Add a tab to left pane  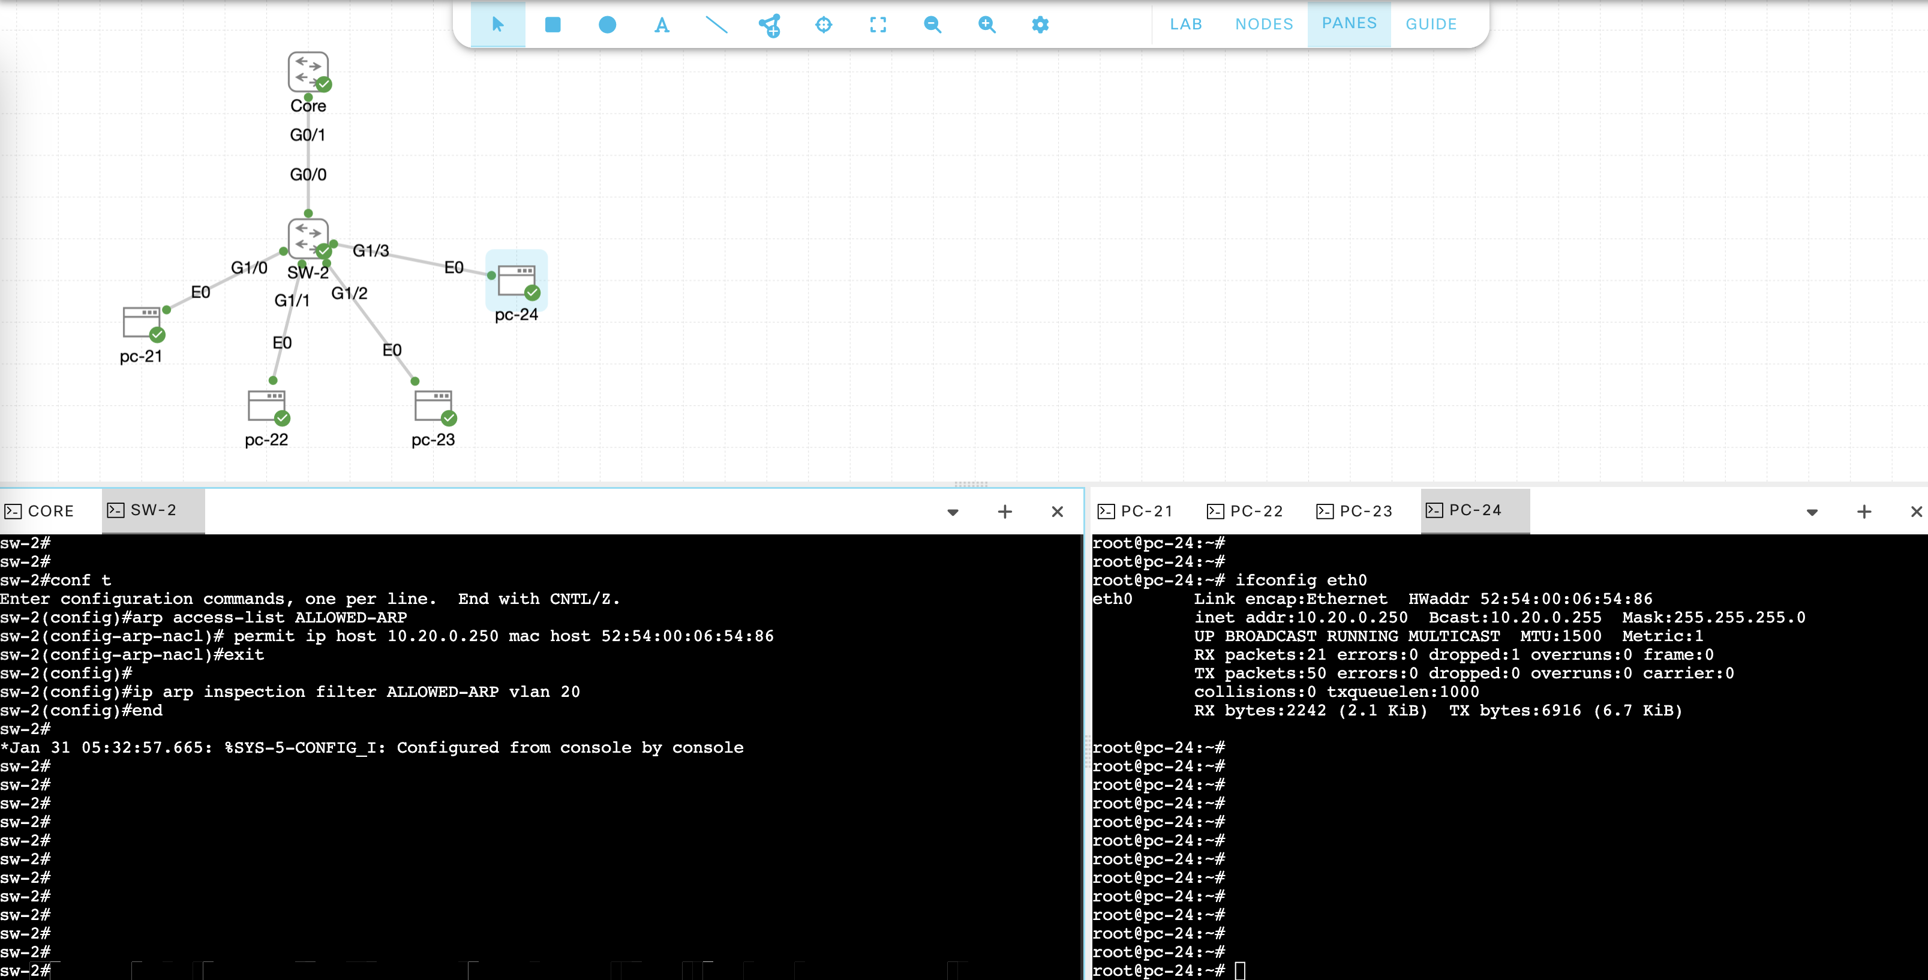pos(1004,512)
